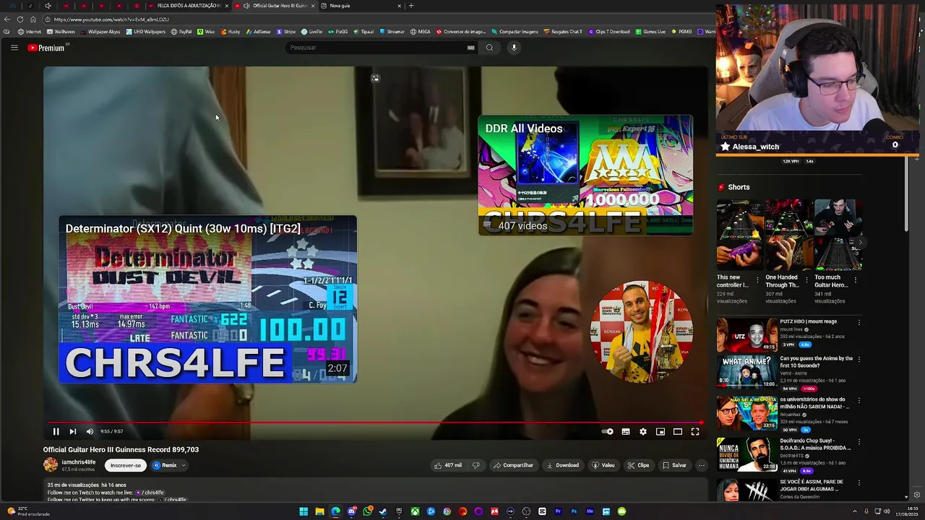Open the iamchris4life channel name link
925x520 pixels.
pyautogui.click(x=79, y=462)
